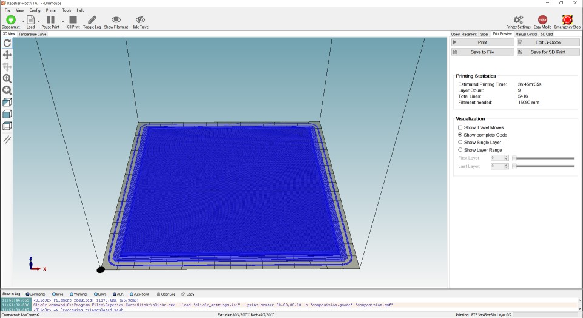Open Printer Settings gear icon
The width and height of the screenshot is (583, 318).
click(x=518, y=20)
